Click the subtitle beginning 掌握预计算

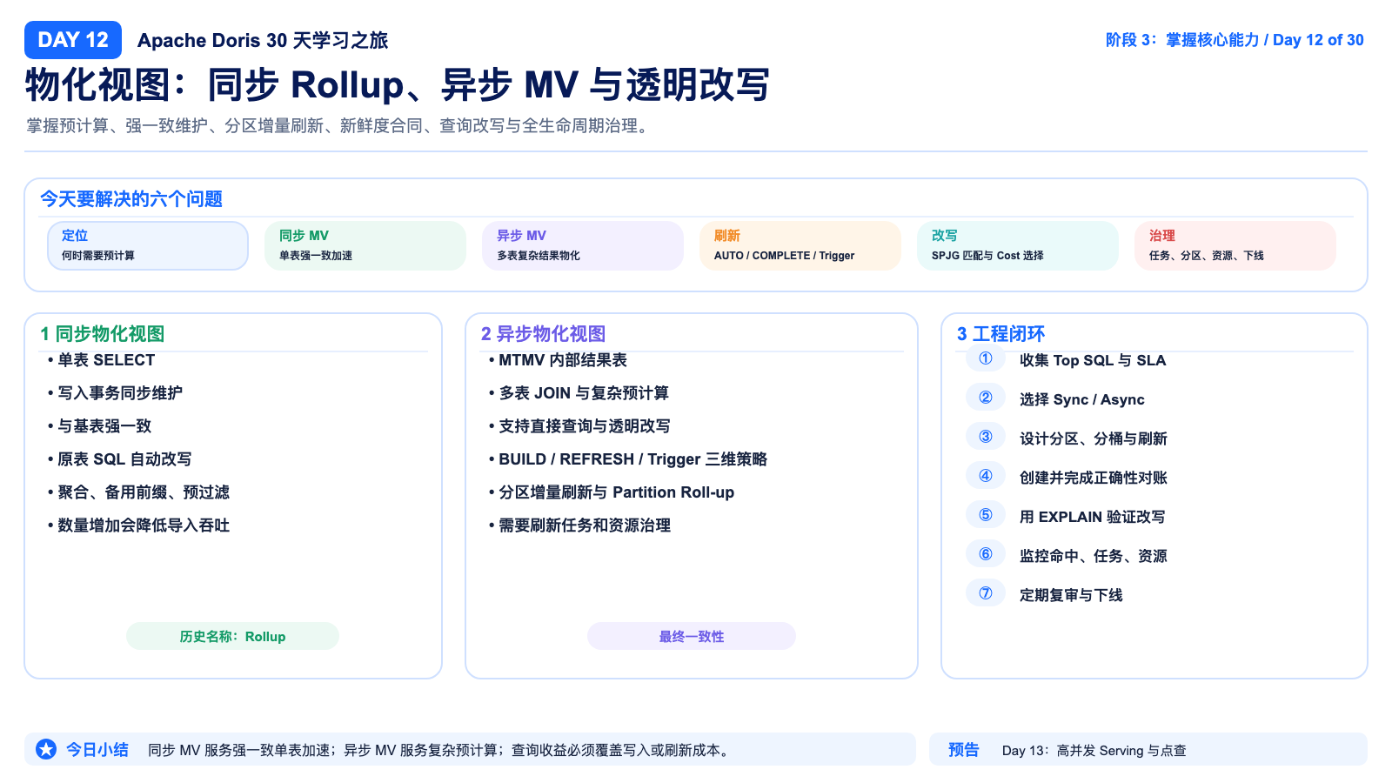click(x=338, y=126)
